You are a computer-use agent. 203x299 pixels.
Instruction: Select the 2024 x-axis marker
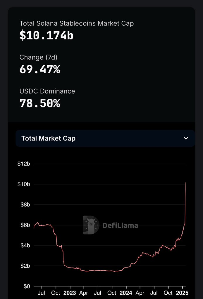[x=126, y=293]
